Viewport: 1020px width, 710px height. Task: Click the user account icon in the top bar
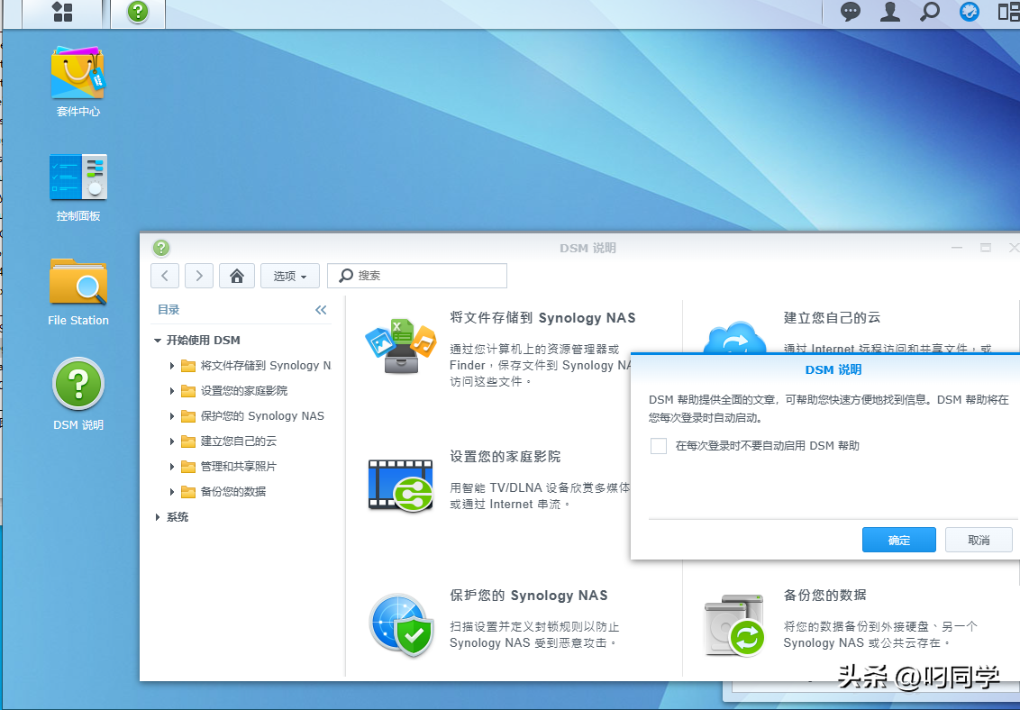[888, 13]
